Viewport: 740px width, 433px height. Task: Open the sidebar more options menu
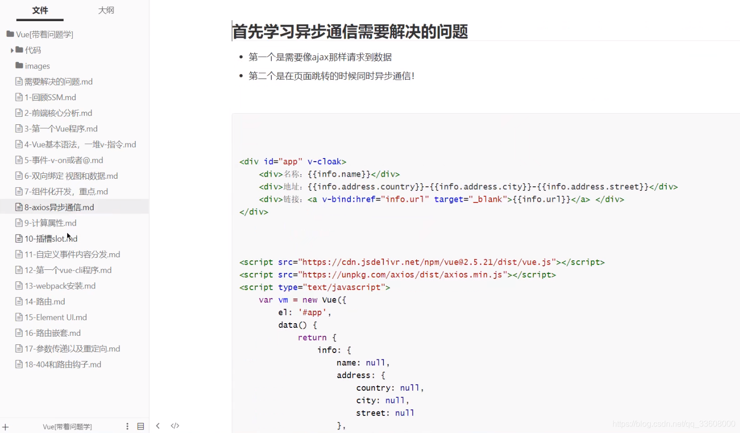(x=127, y=426)
